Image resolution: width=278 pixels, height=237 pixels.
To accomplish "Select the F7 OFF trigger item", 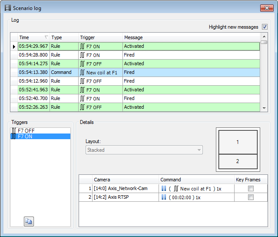I will (x=26, y=130).
